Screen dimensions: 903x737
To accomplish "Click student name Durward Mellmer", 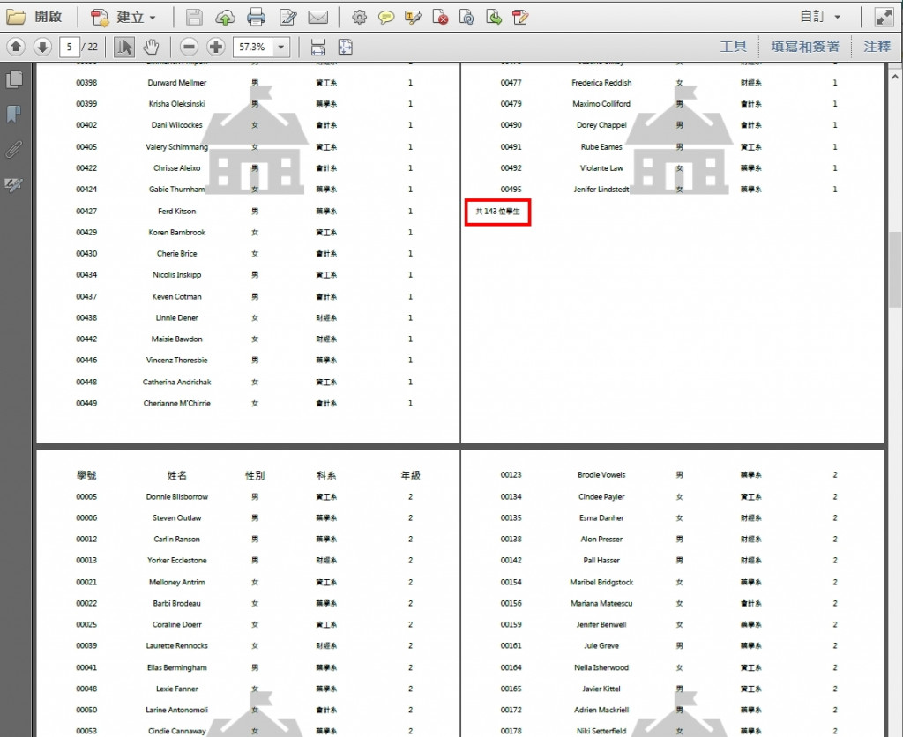I will (x=176, y=82).
